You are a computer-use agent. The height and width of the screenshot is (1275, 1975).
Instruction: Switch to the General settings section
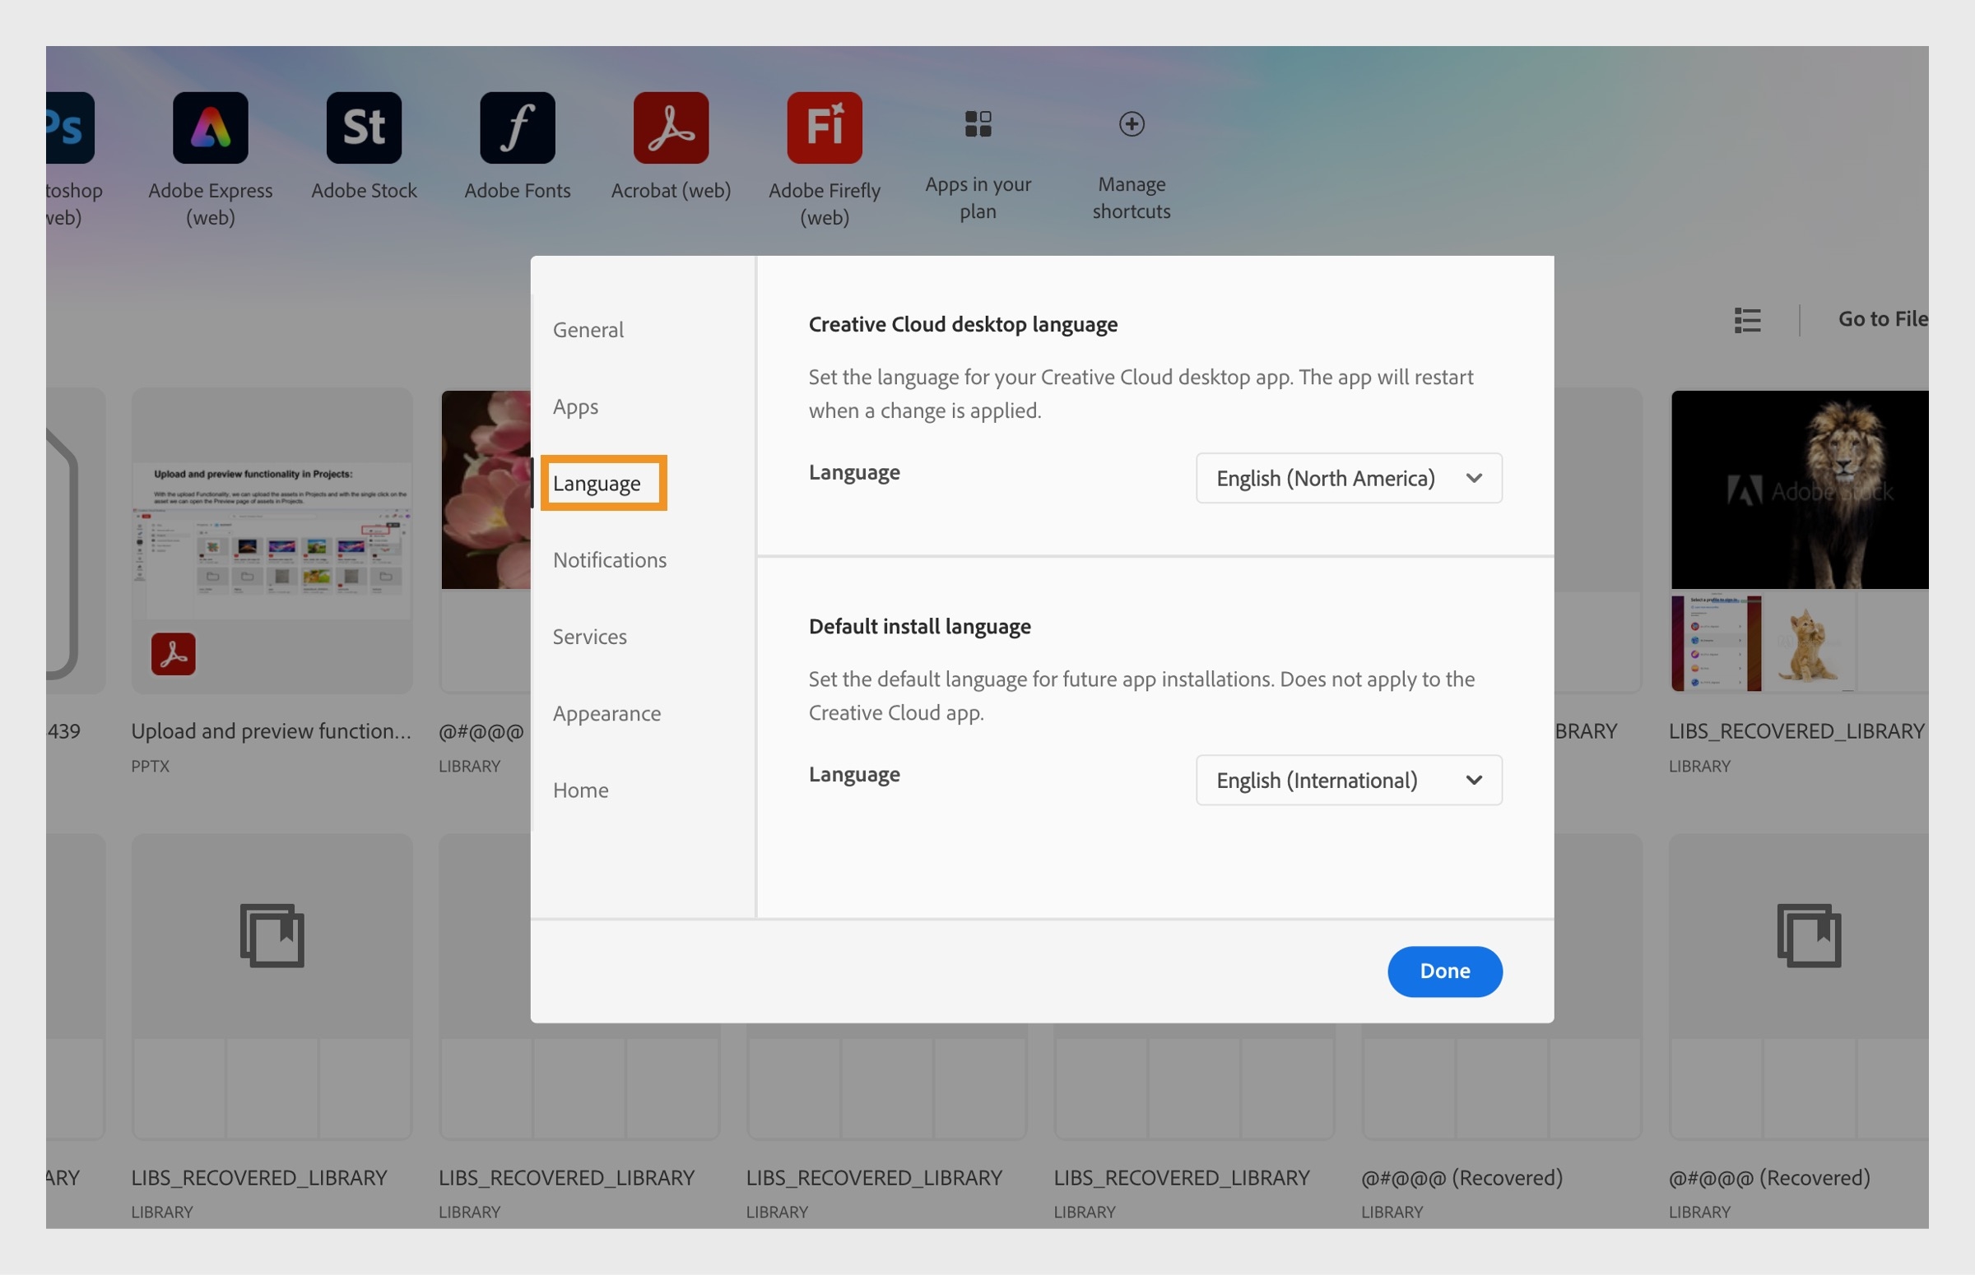point(588,329)
